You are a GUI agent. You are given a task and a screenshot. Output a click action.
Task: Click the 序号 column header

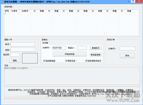point(7,11)
